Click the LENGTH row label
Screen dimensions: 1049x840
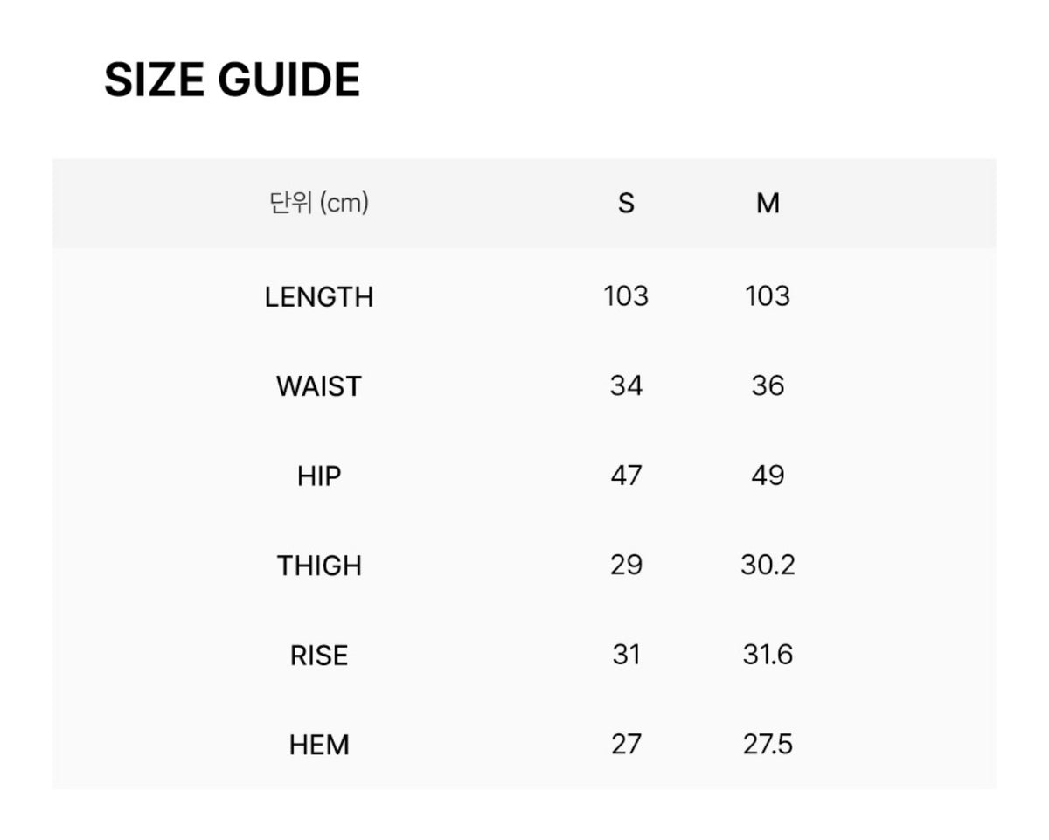click(319, 297)
